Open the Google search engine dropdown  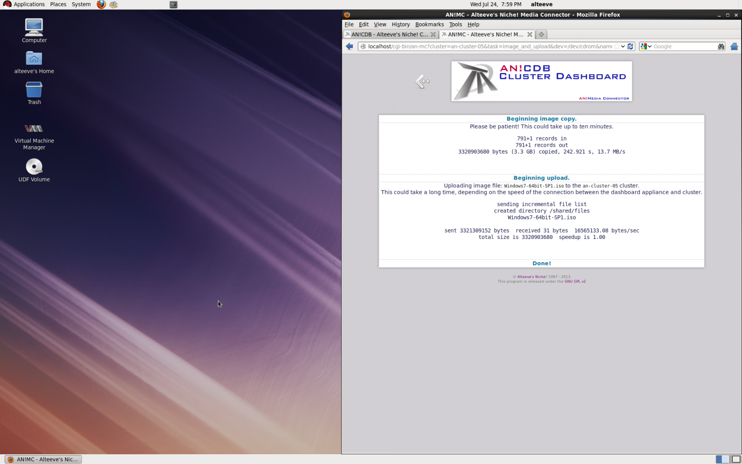point(646,46)
